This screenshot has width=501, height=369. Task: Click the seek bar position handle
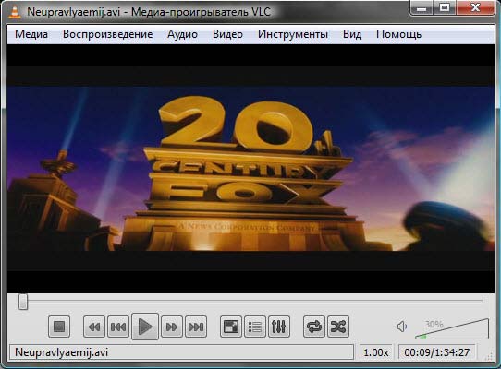click(23, 302)
